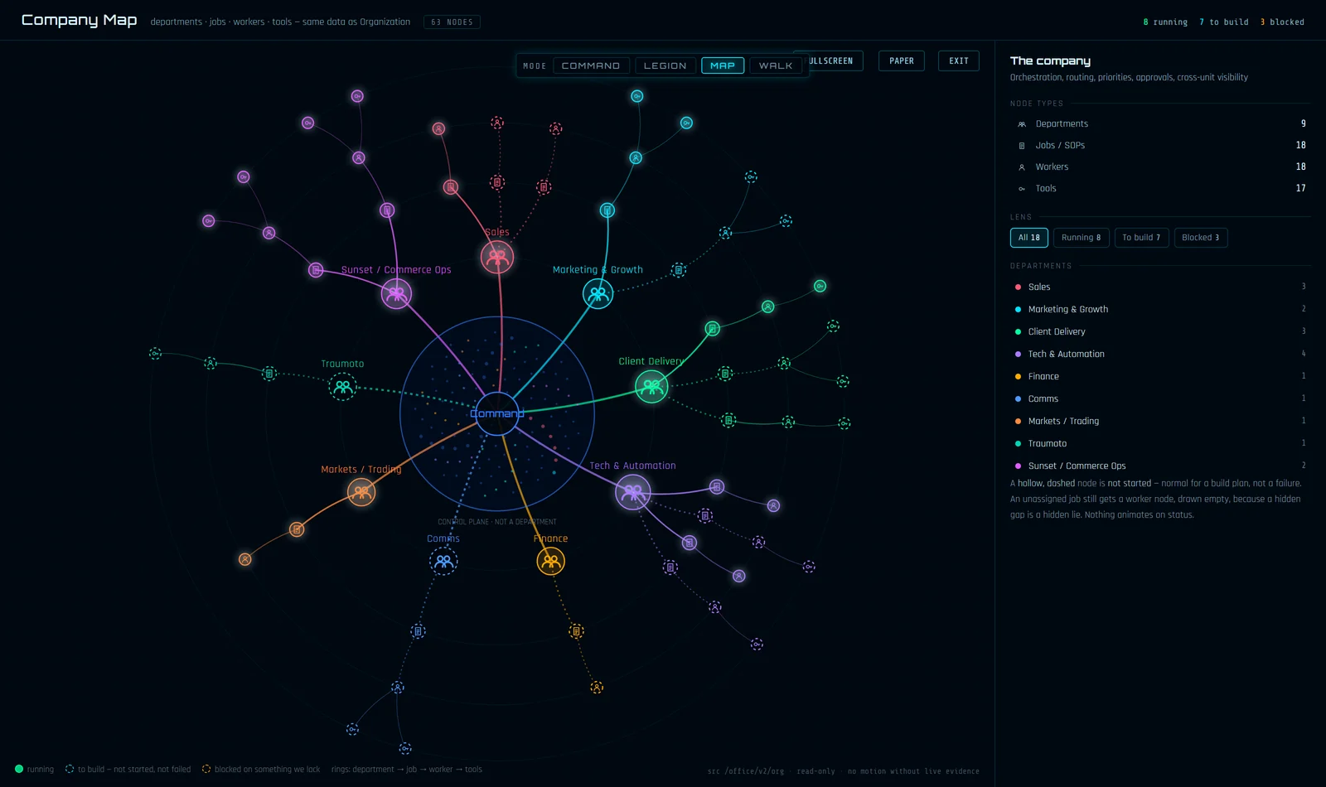Screen dimensions: 1326x787
Task: Select the MAP mode tab
Action: [x=723, y=65]
